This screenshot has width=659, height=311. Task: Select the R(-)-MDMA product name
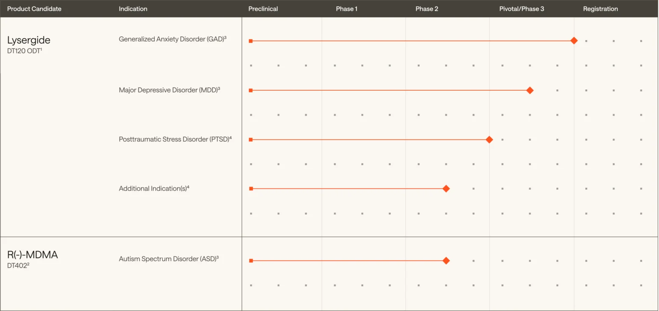pos(32,255)
